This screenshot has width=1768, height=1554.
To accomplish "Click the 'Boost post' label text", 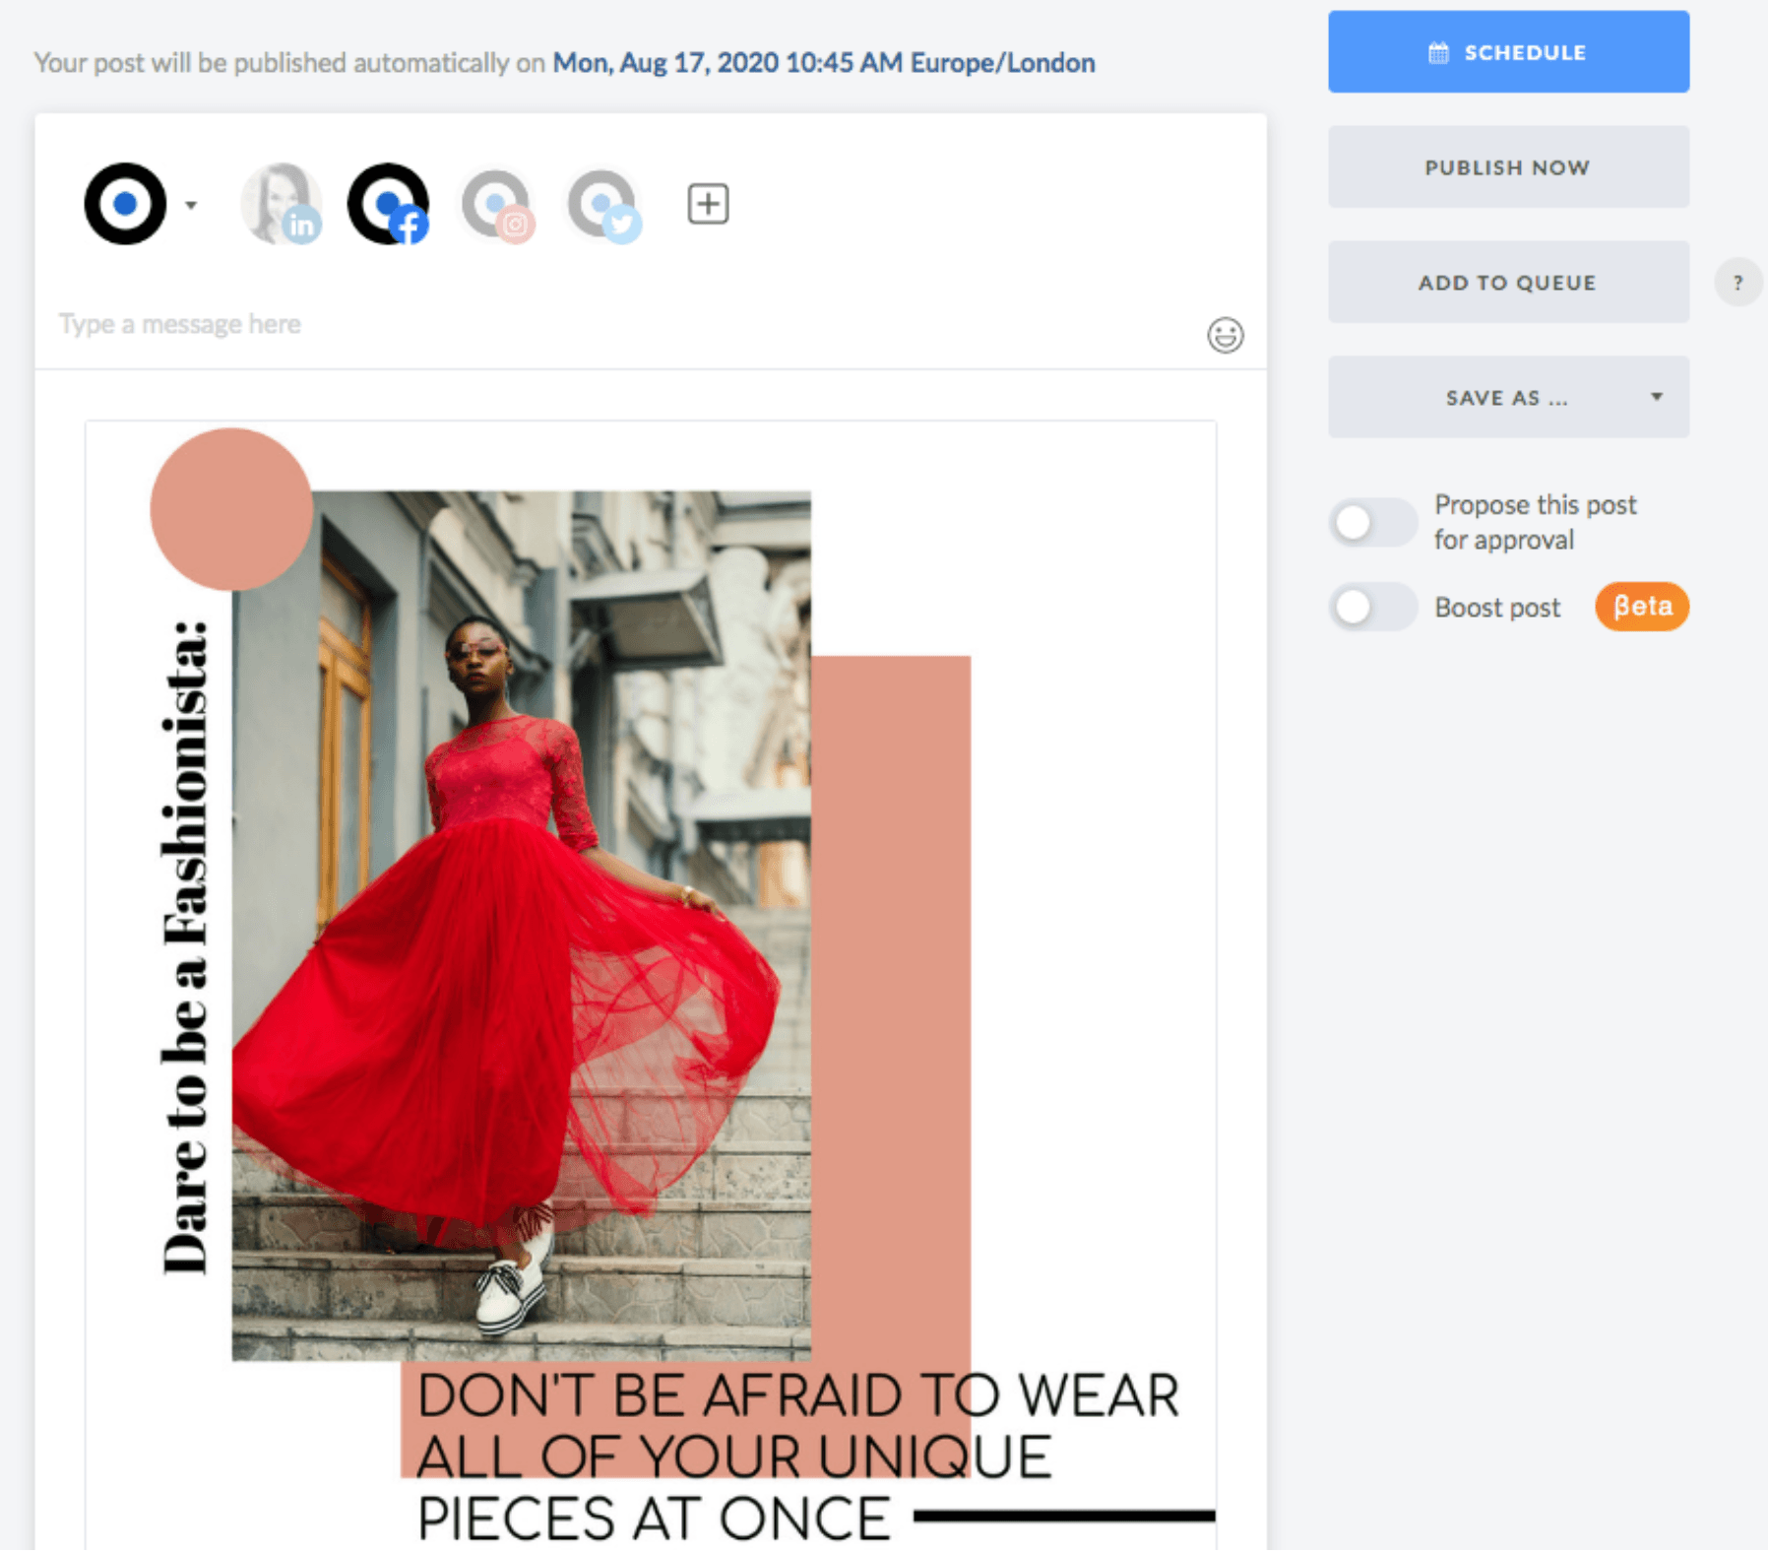I will (x=1496, y=608).
